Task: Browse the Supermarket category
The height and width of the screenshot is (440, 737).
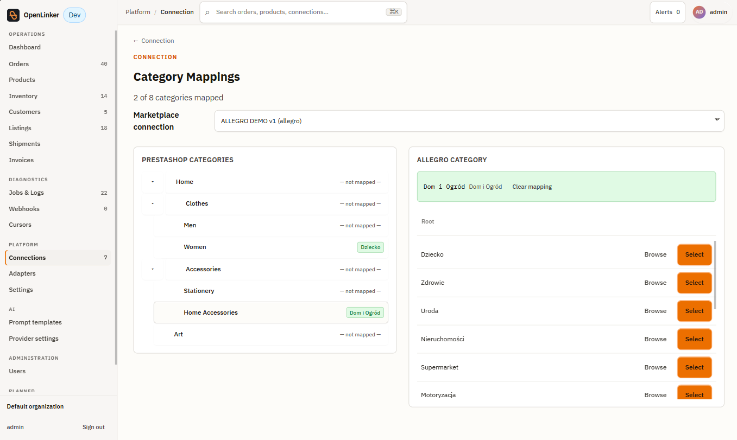Action: click(655, 367)
